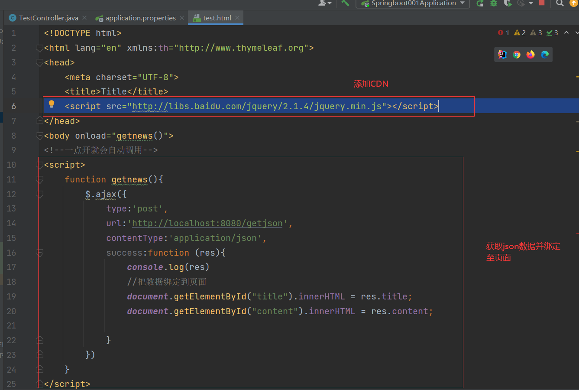Open test.html in Firefox browser
Image resolution: width=579 pixels, height=390 pixels.
click(x=530, y=55)
